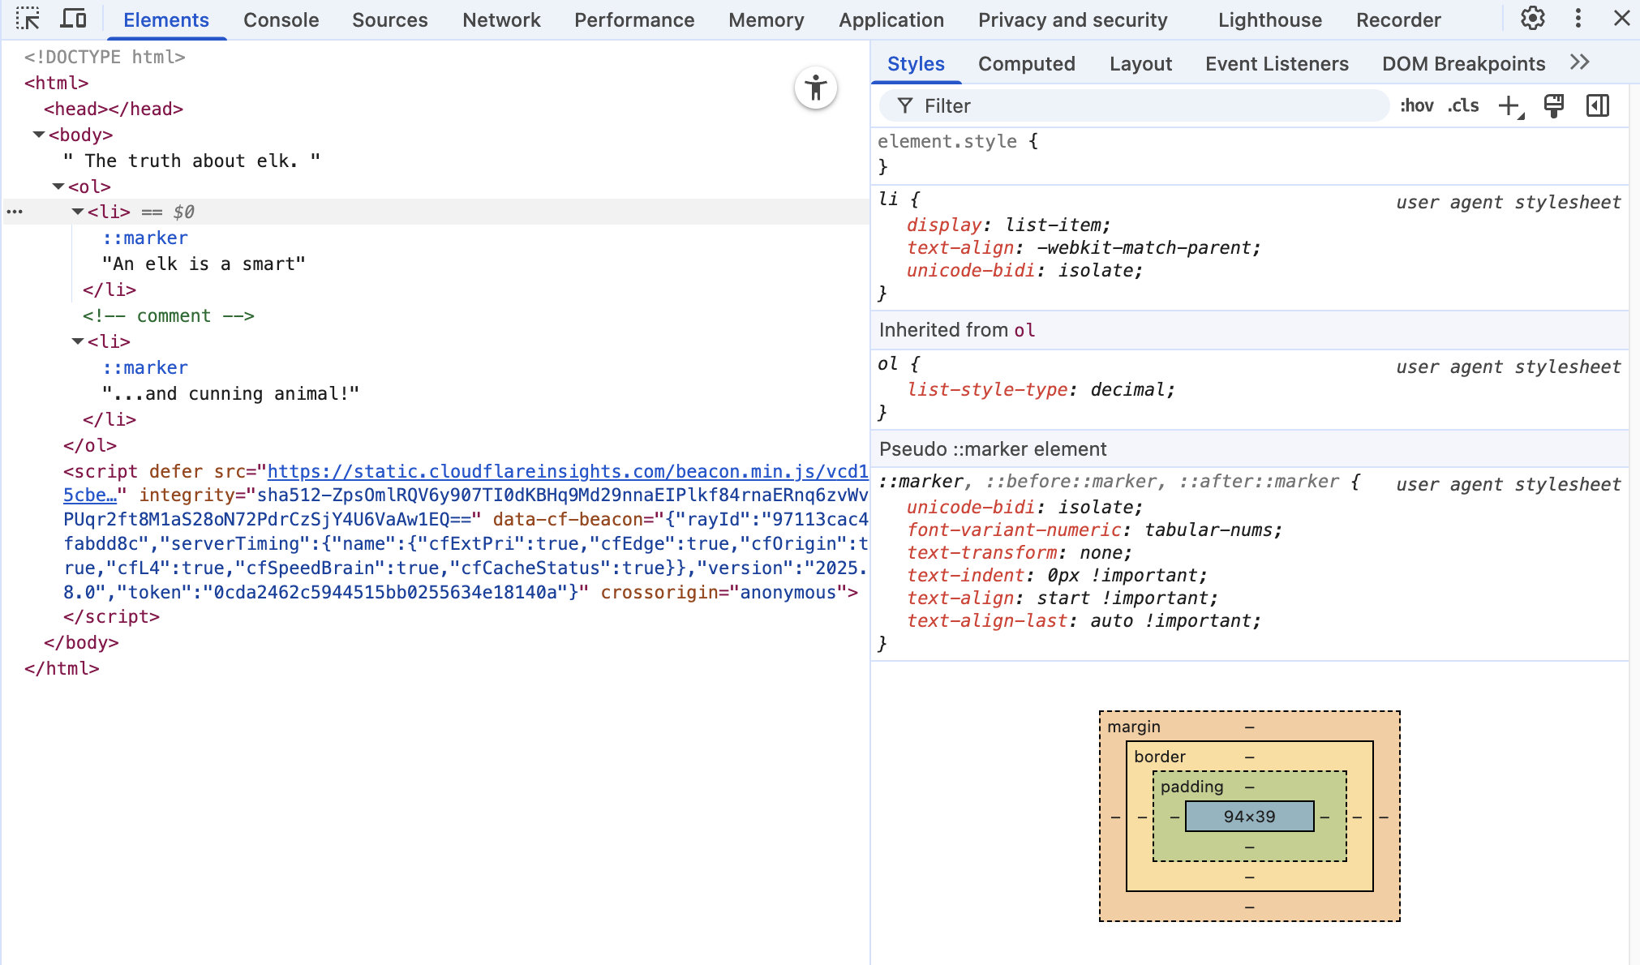
Task: Click the Filter styles input field
Action: (x=1136, y=106)
